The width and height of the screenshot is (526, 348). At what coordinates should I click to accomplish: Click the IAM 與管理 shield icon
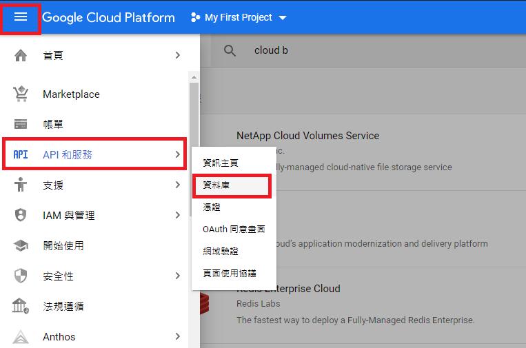pos(21,215)
